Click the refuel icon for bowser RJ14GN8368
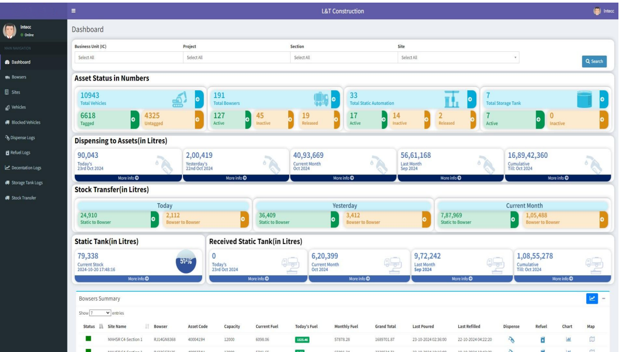 pyautogui.click(x=542, y=340)
